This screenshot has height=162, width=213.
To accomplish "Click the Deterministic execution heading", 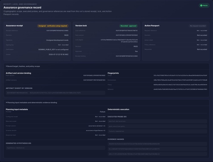I will point(118,109).
